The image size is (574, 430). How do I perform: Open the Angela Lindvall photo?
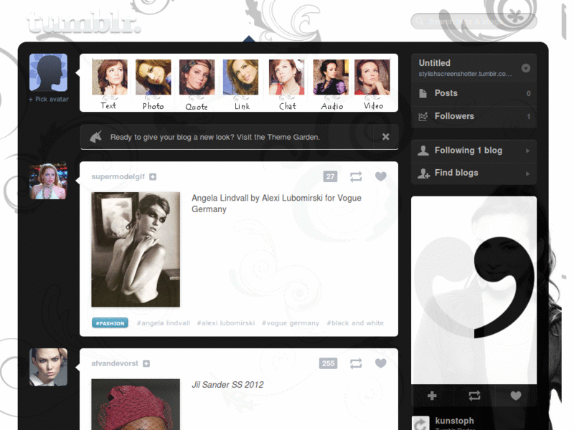coord(136,249)
